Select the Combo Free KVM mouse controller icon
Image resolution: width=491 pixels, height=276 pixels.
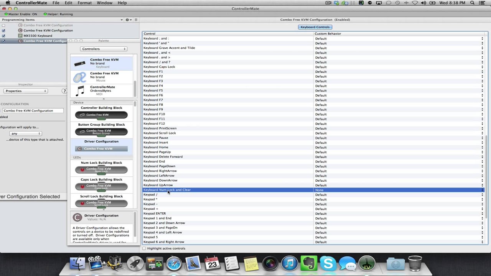pos(80,77)
